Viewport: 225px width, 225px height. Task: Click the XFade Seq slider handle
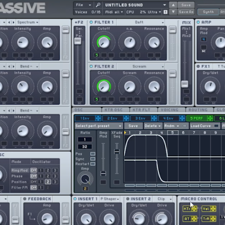tap(117, 152)
